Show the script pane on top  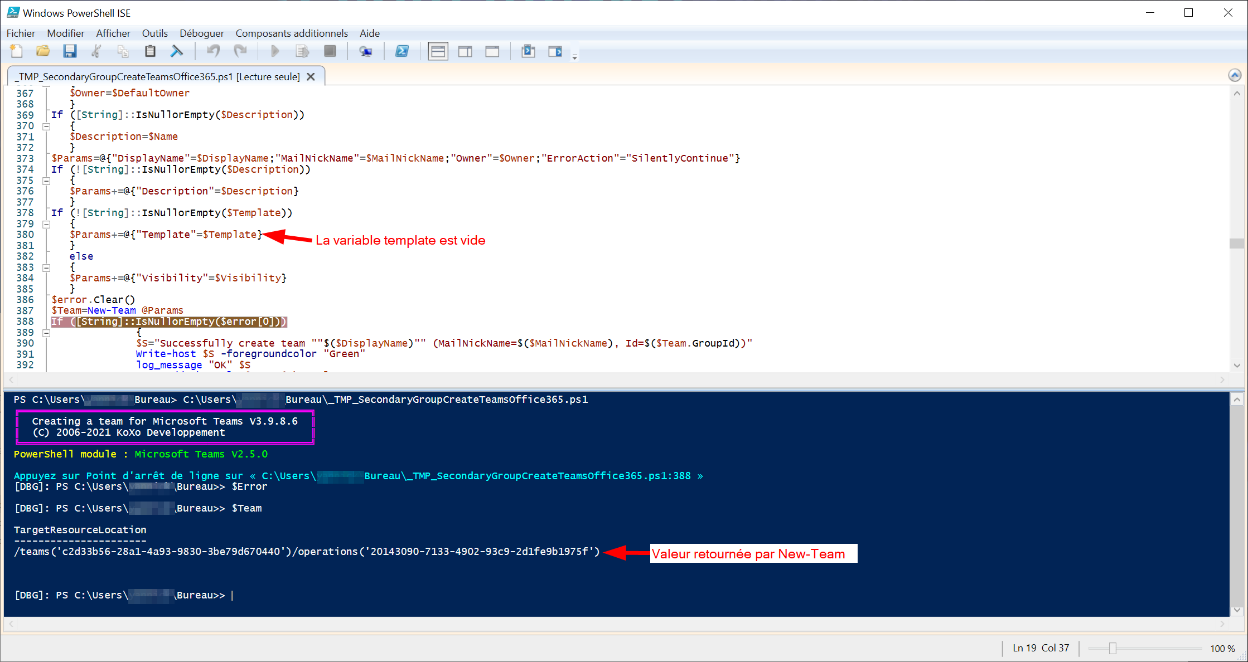click(x=438, y=51)
